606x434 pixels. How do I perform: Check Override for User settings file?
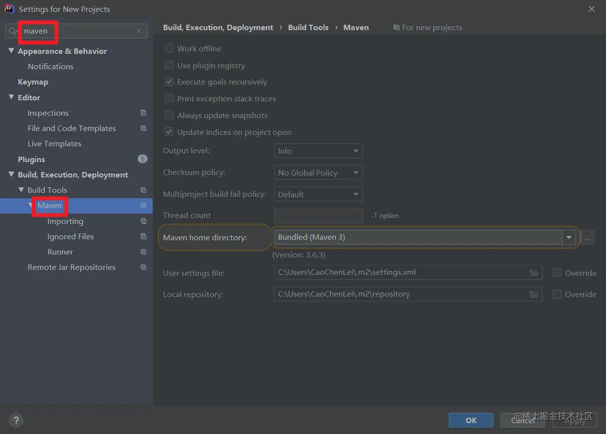557,273
